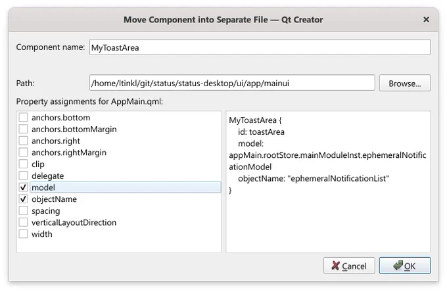Toggle the verticalLayoutDirection checkbox
The width and height of the screenshot is (447, 292).
23,222
